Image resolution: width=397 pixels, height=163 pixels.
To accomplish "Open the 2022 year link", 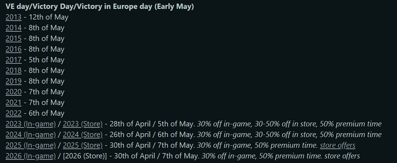I will [13, 113].
